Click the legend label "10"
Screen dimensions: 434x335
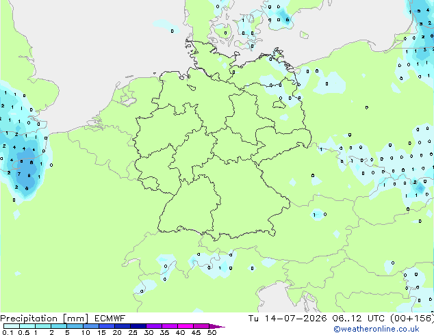coord(86,332)
